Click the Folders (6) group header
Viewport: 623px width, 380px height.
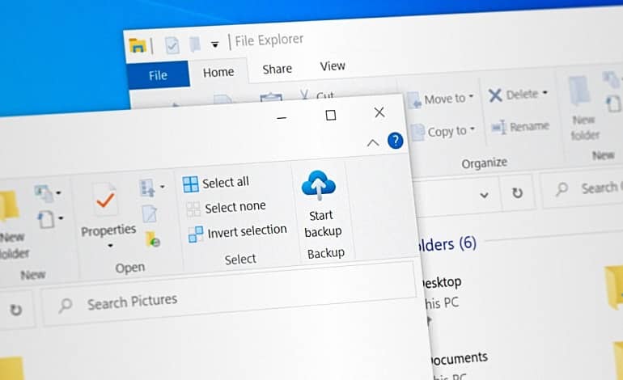pos(447,244)
